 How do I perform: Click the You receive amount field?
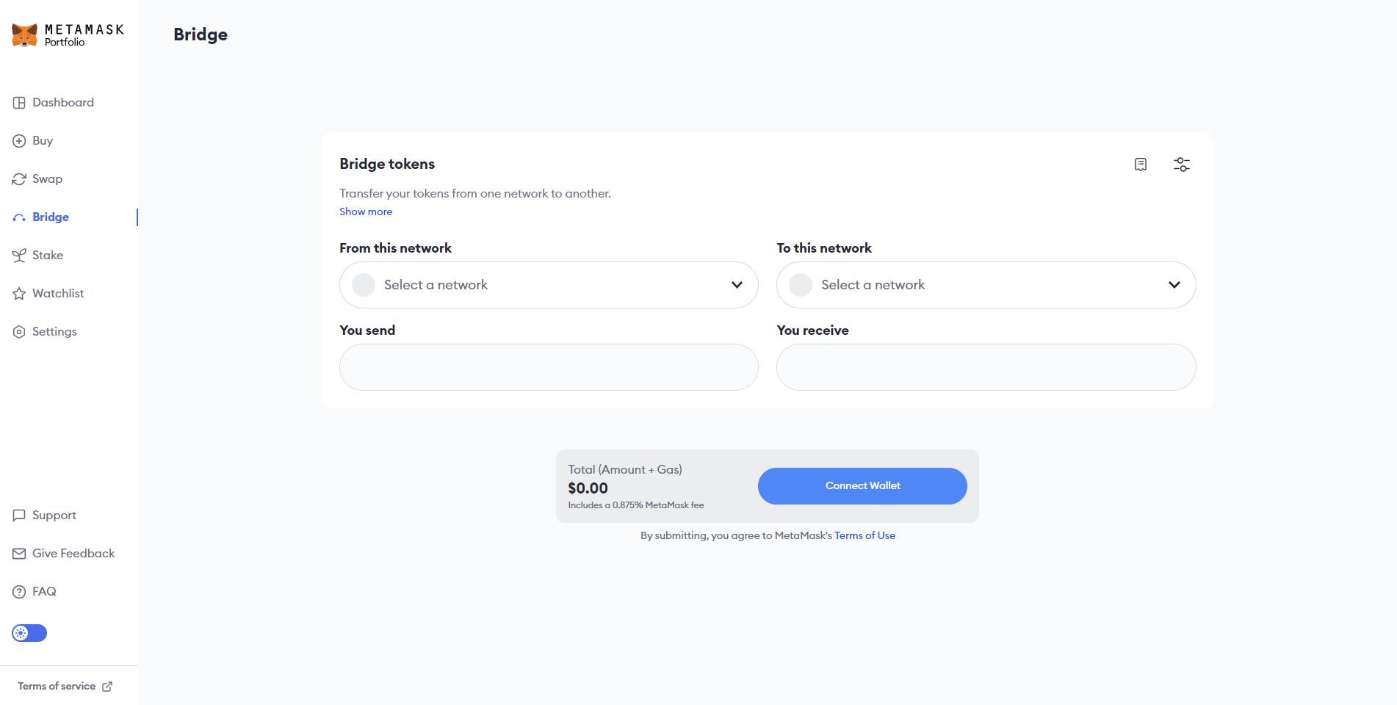click(986, 367)
